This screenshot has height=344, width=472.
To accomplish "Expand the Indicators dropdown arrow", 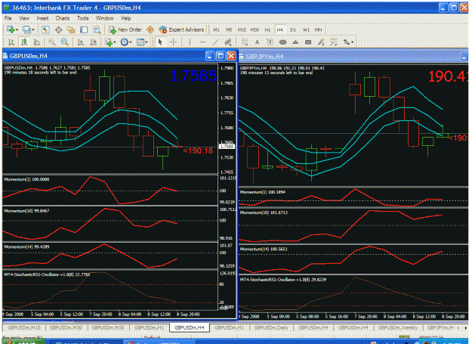I will [x=115, y=42].
